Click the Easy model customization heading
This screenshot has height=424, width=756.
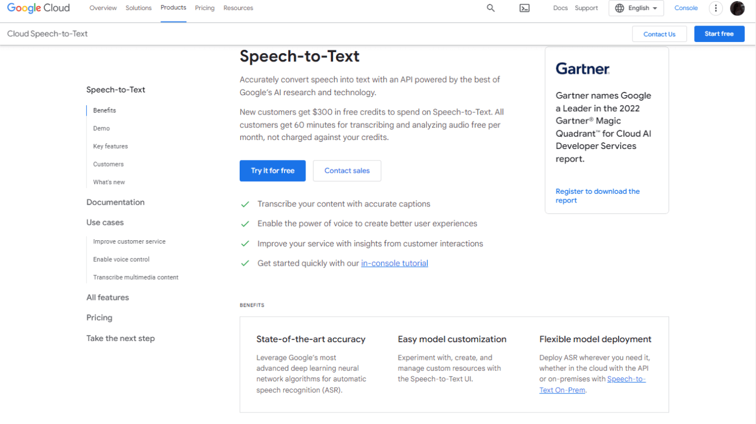click(x=452, y=339)
